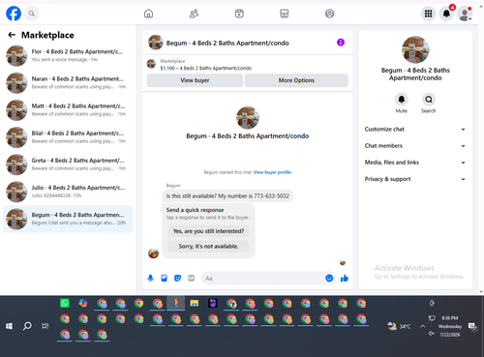Select Begum conversation in list
484x357 pixels.
68,219
